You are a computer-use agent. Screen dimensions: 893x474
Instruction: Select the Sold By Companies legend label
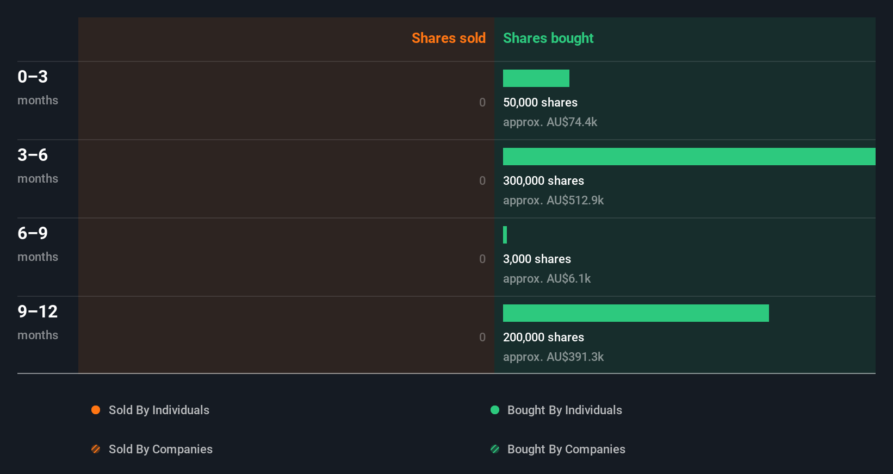click(160, 450)
